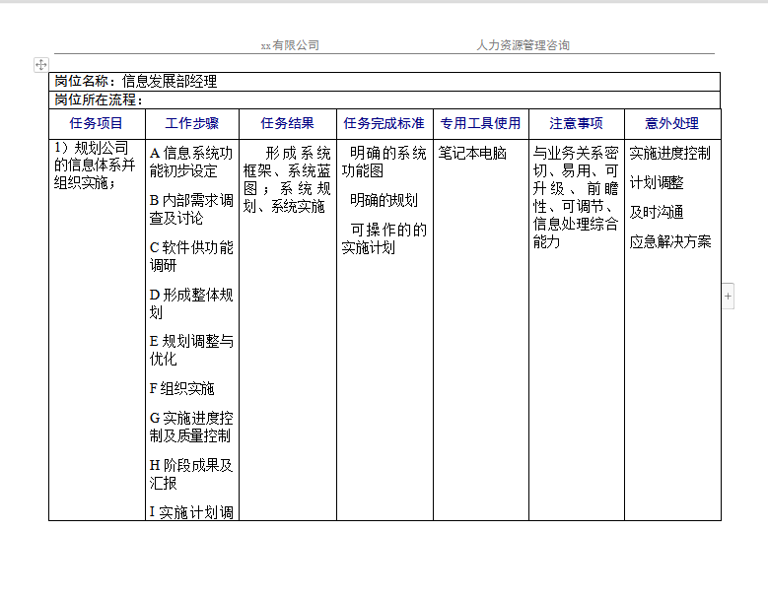Click the 人力资源管理咨询 header text
The height and width of the screenshot is (598, 768).
523,45
